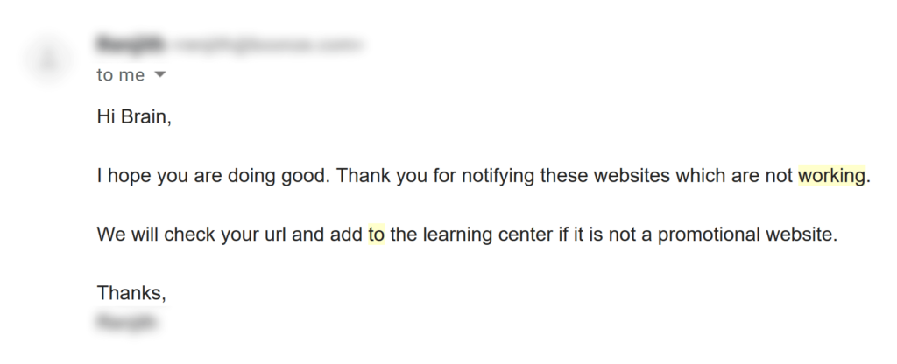Click "I hope you are doing good"
Image resolution: width=897 pixels, height=364 pixels.
(x=212, y=176)
